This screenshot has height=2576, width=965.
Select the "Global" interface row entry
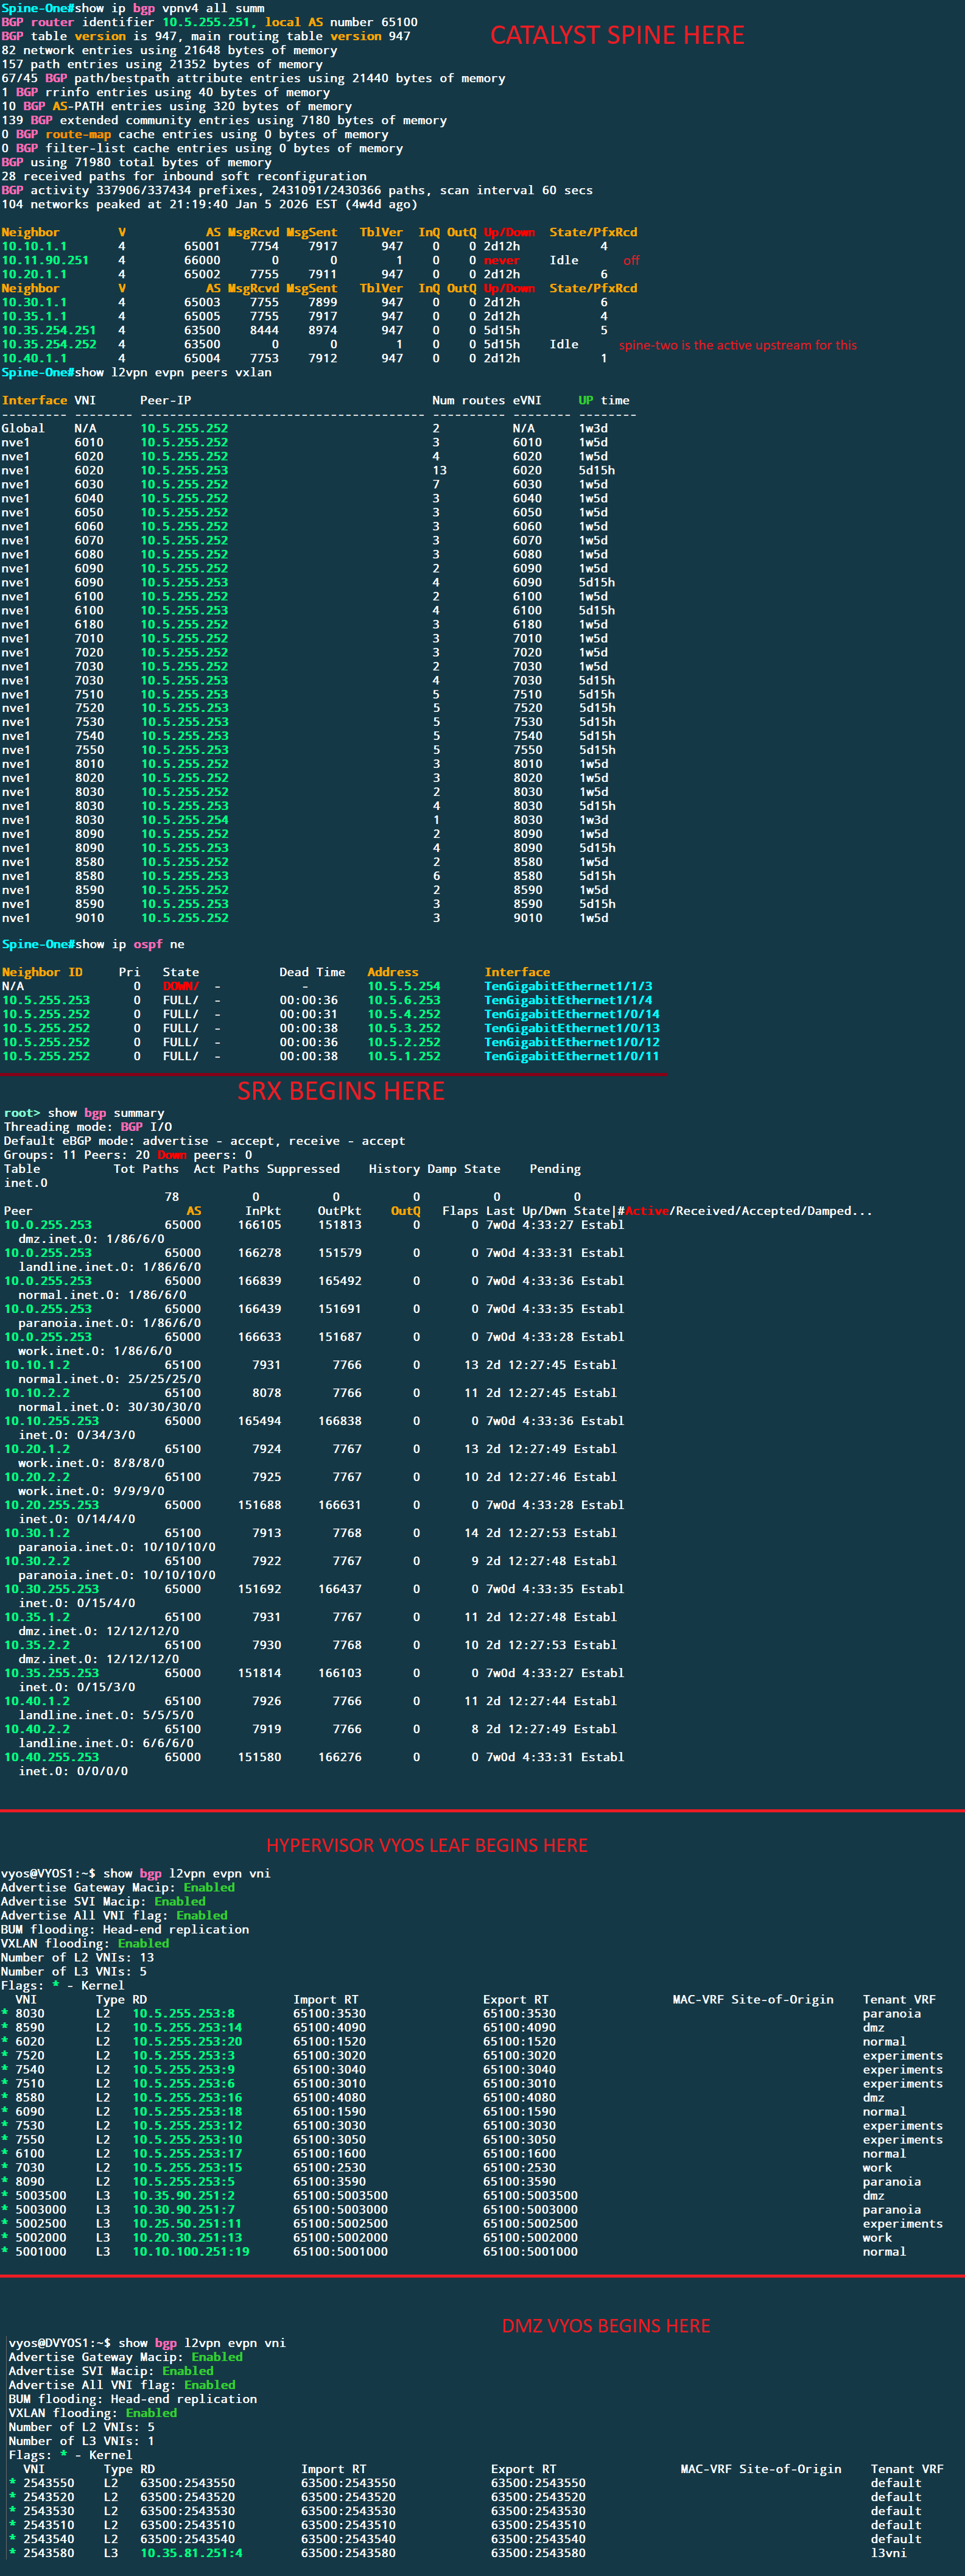tap(23, 428)
